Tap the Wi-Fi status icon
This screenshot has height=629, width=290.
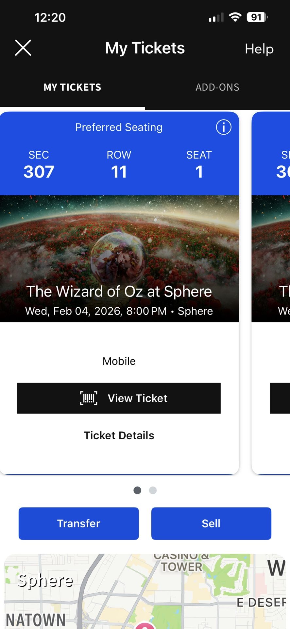235,17
